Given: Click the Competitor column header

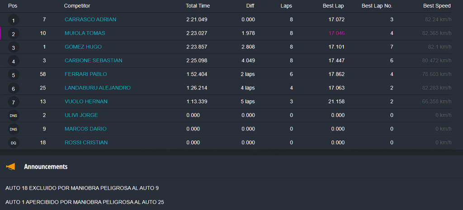Looking at the screenshot, I should [x=77, y=6].
